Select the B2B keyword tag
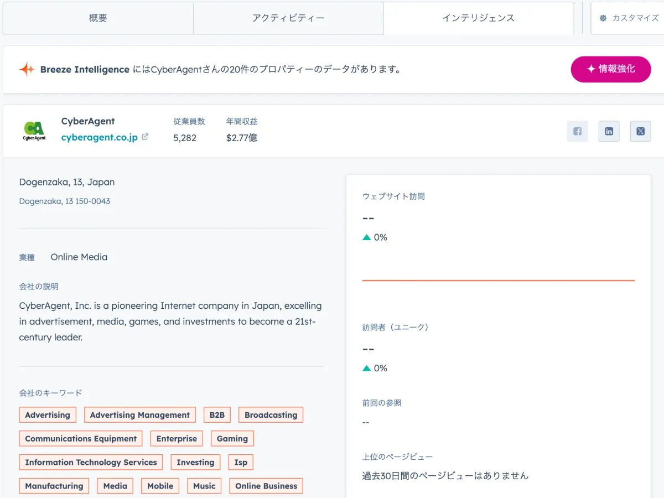Image resolution: width=664 pixels, height=498 pixels. [217, 414]
